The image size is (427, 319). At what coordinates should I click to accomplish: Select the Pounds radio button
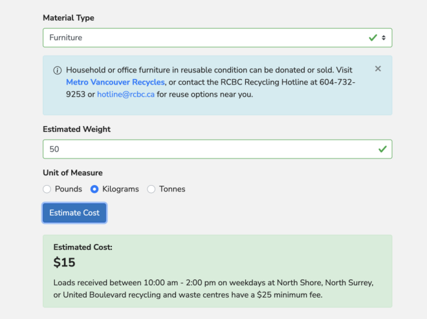tap(47, 190)
